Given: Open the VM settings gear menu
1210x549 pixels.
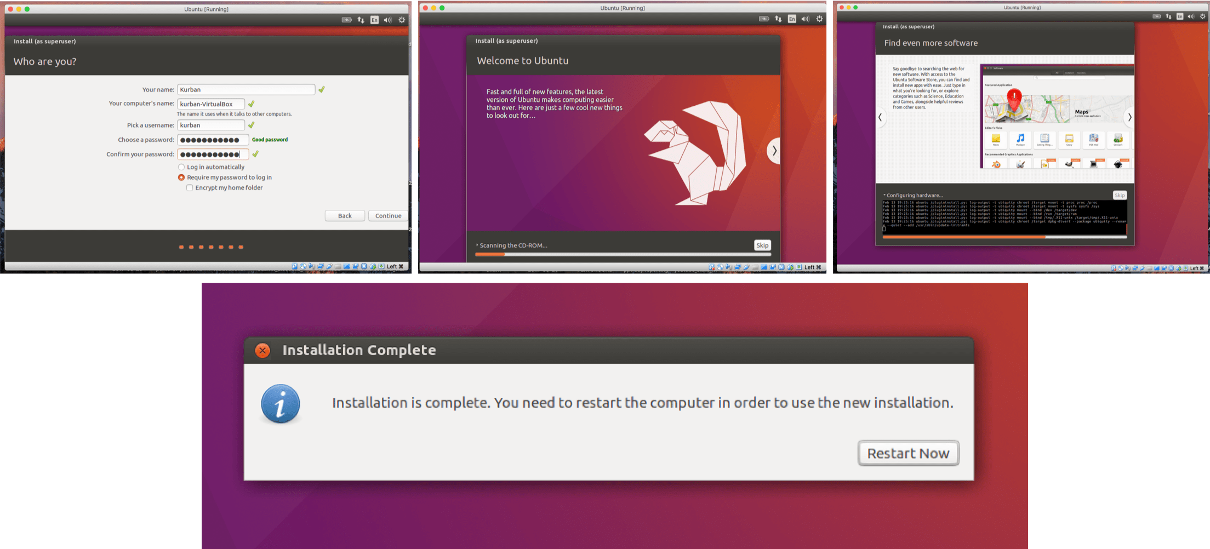Looking at the screenshot, I should click(x=401, y=20).
